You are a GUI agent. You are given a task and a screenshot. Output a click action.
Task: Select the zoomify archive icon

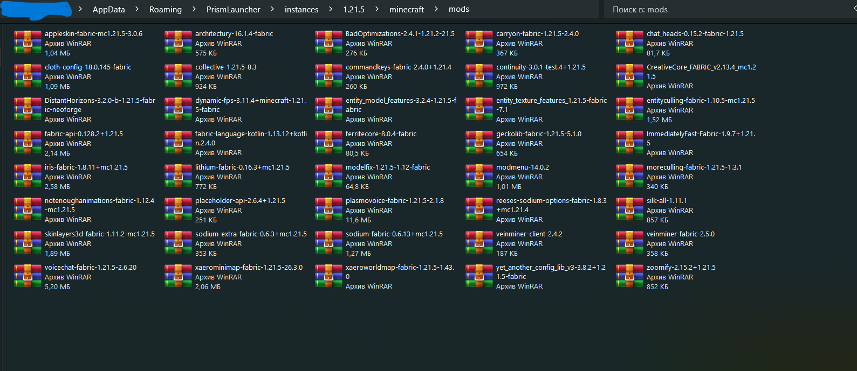(629, 276)
